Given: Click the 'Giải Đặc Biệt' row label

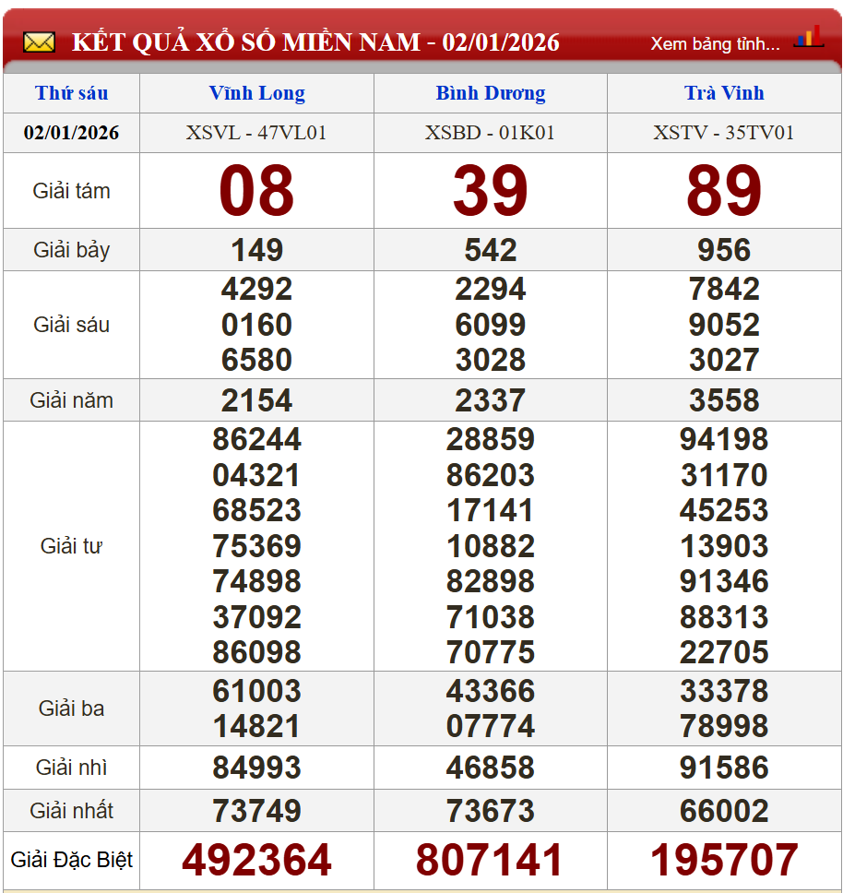Looking at the screenshot, I should (71, 860).
